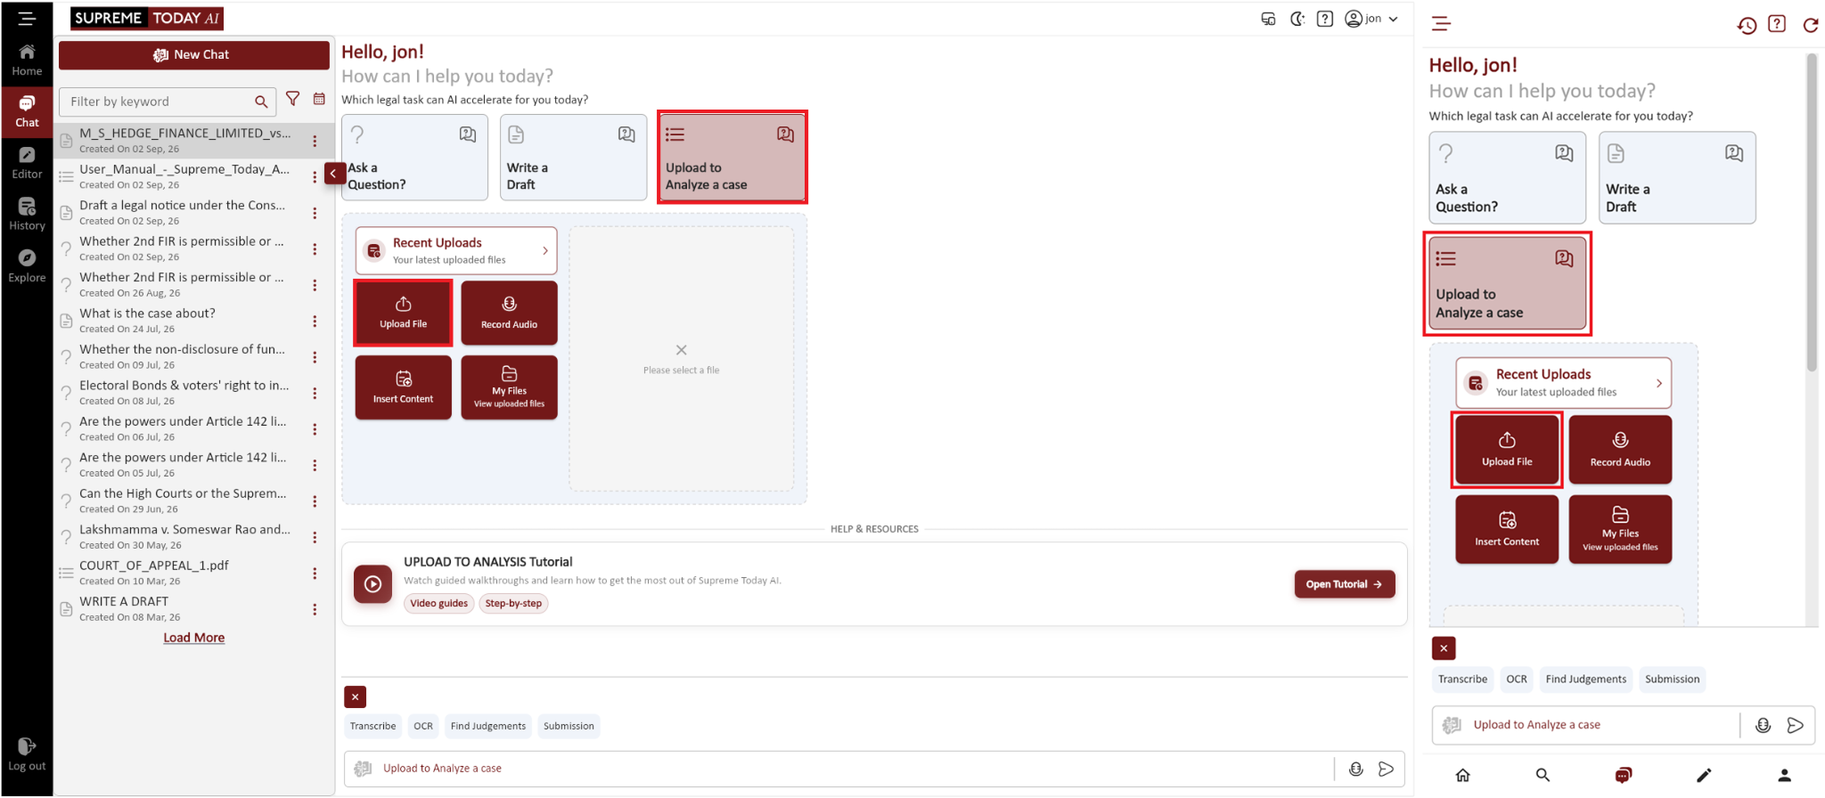Open Explore in the left sidebar

(x=27, y=266)
